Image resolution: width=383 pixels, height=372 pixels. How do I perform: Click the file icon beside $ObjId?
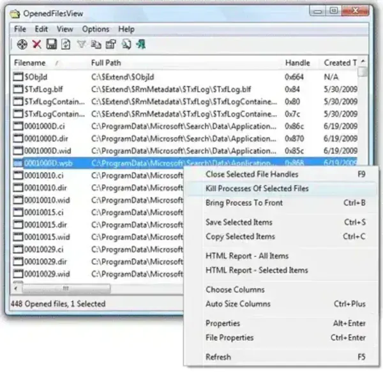(18, 77)
